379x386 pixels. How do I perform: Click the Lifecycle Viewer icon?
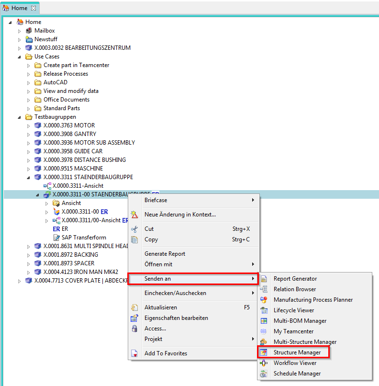coord(264,310)
